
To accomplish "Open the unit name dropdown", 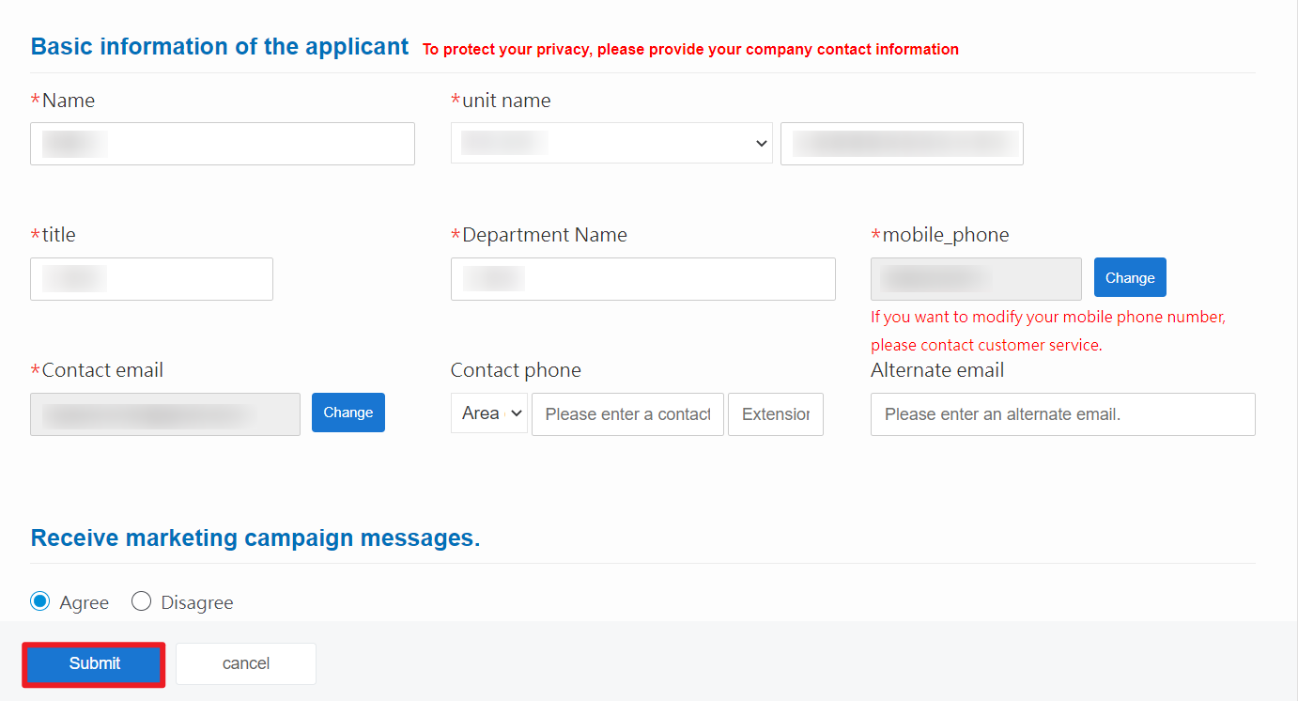I will coord(611,143).
